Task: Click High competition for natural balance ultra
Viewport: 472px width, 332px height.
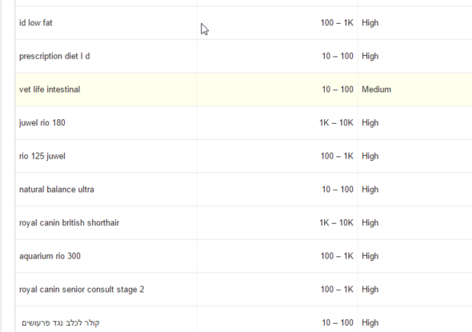Action: coord(370,190)
